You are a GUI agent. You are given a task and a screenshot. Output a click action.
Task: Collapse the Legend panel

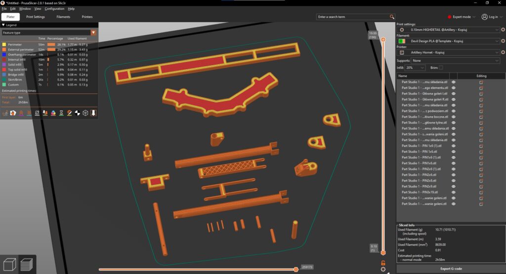point(4,25)
